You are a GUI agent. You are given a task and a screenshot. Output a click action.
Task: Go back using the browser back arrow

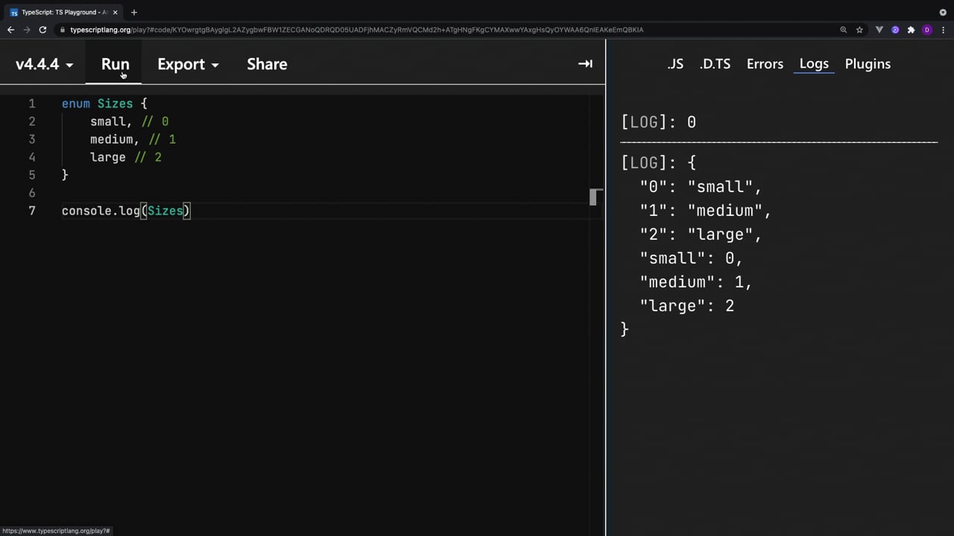[10, 30]
